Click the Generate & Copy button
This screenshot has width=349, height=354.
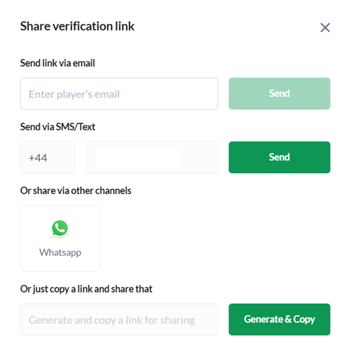pos(279,319)
